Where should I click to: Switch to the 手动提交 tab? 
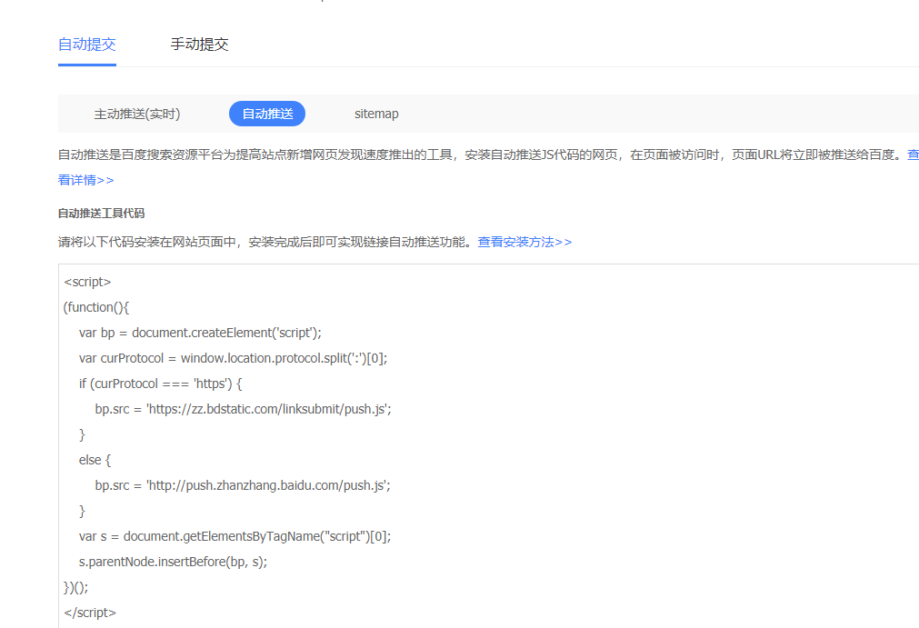point(199,44)
